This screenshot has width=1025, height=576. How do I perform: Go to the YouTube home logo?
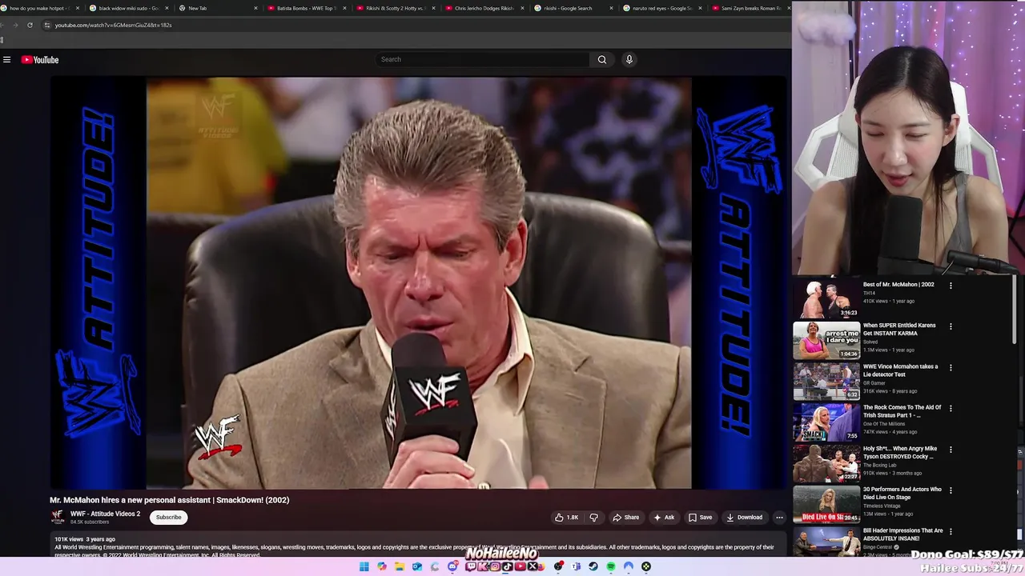40,59
